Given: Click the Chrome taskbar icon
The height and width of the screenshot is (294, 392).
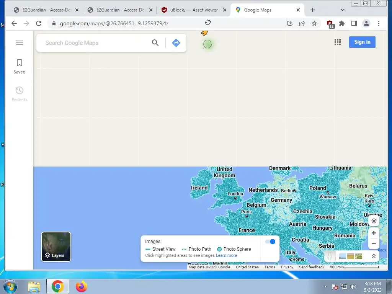Looking at the screenshot, I should (x=57, y=286).
